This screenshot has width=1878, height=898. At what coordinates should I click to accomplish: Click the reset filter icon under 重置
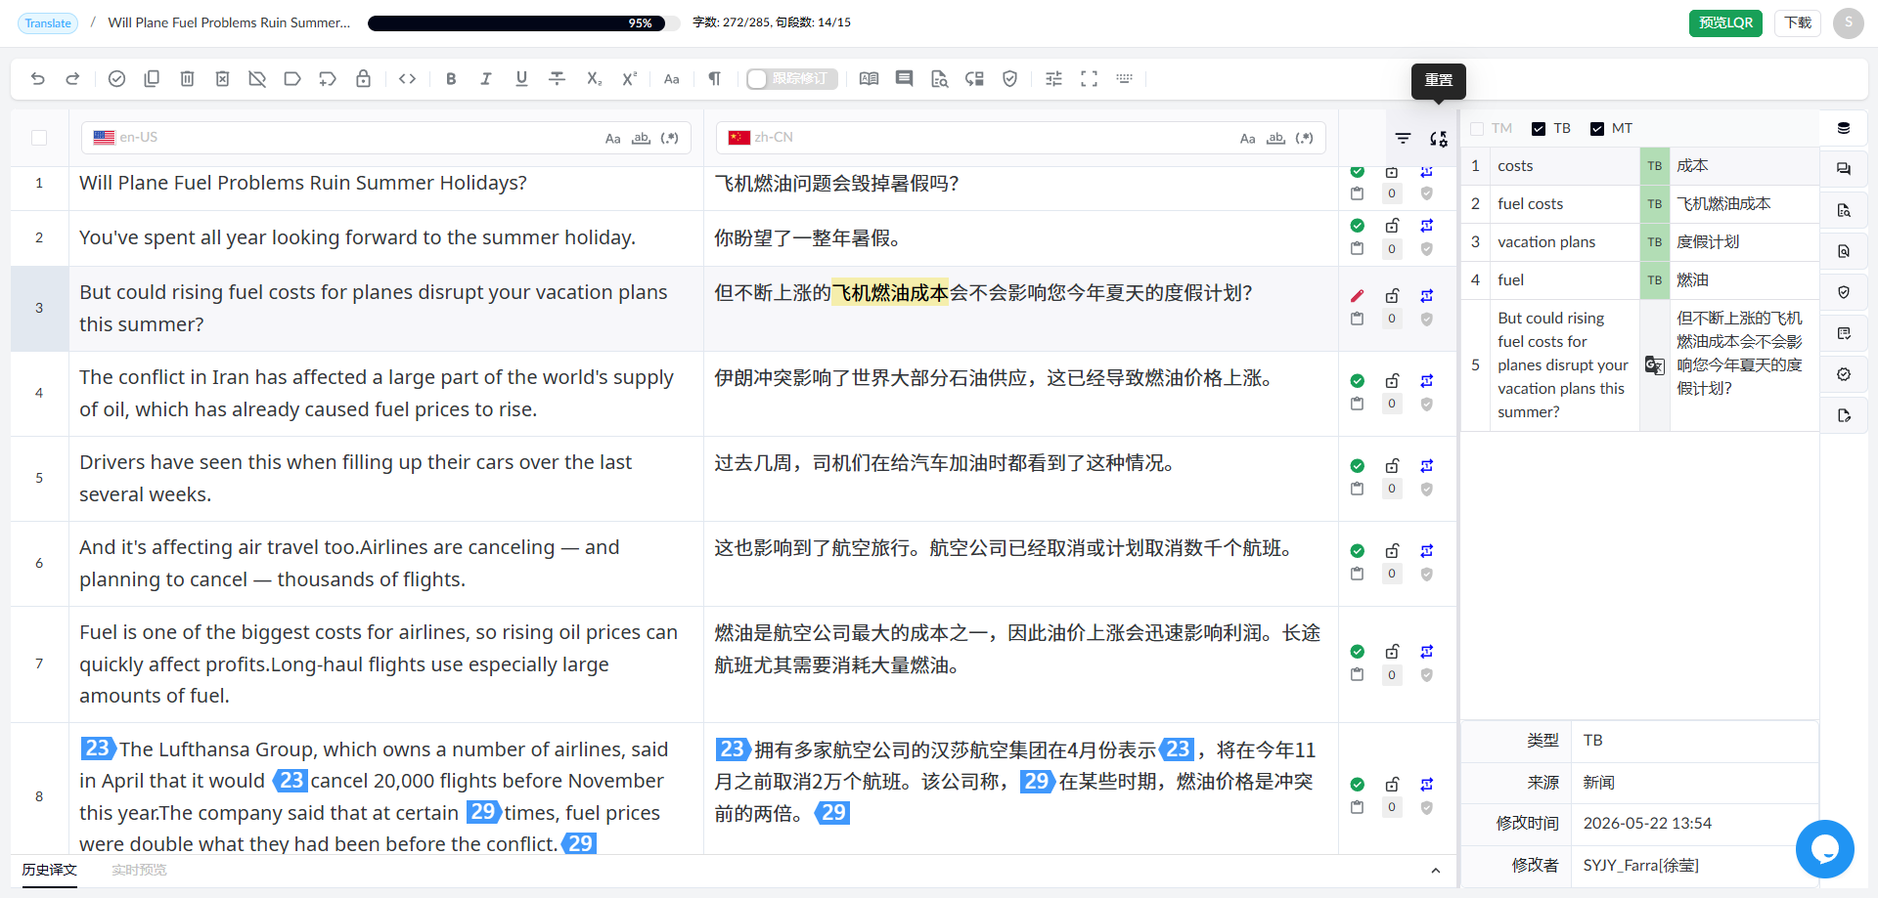point(1439,139)
